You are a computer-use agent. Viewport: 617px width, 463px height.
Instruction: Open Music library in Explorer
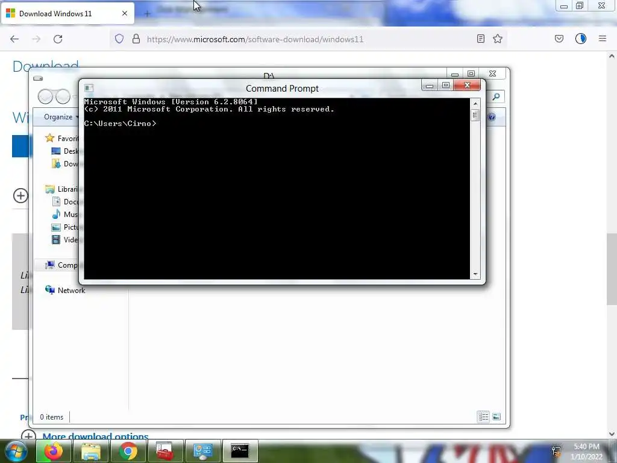coord(65,214)
